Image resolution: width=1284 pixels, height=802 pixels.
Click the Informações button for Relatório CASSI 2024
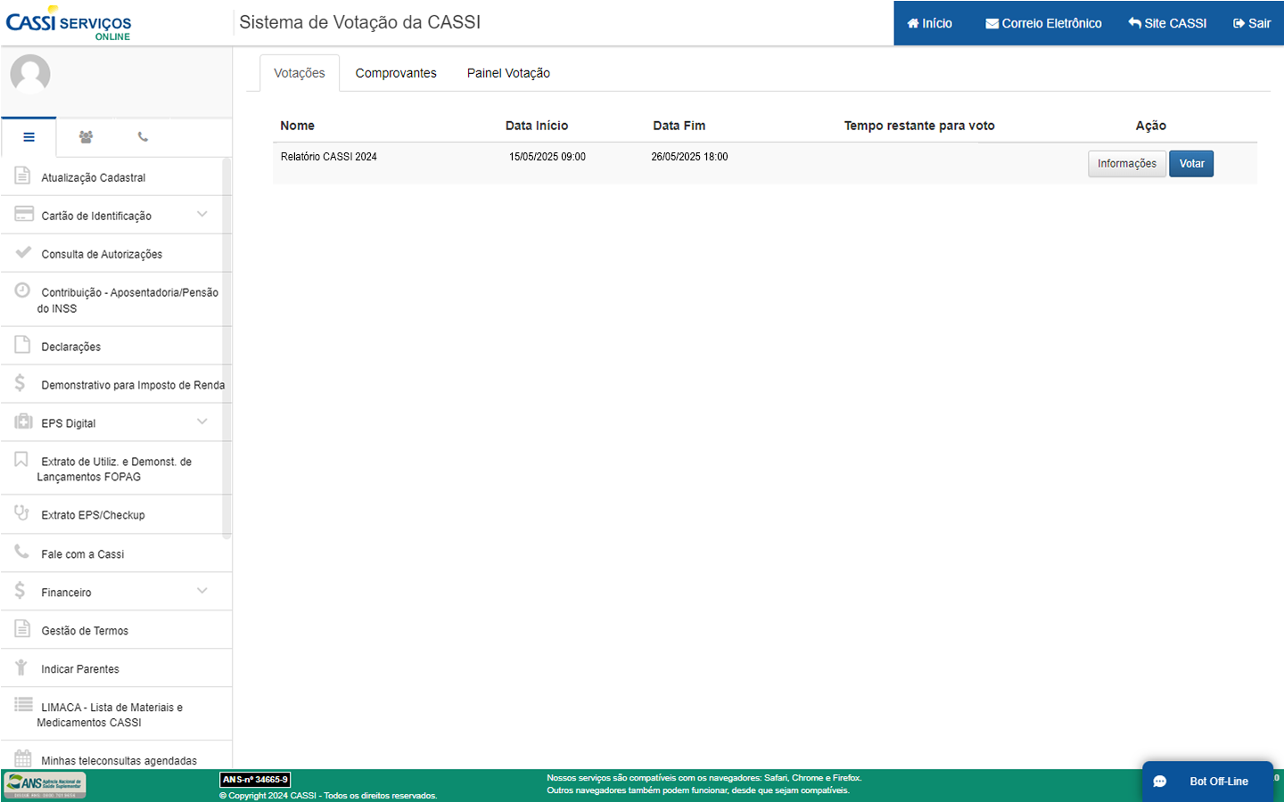coord(1127,164)
